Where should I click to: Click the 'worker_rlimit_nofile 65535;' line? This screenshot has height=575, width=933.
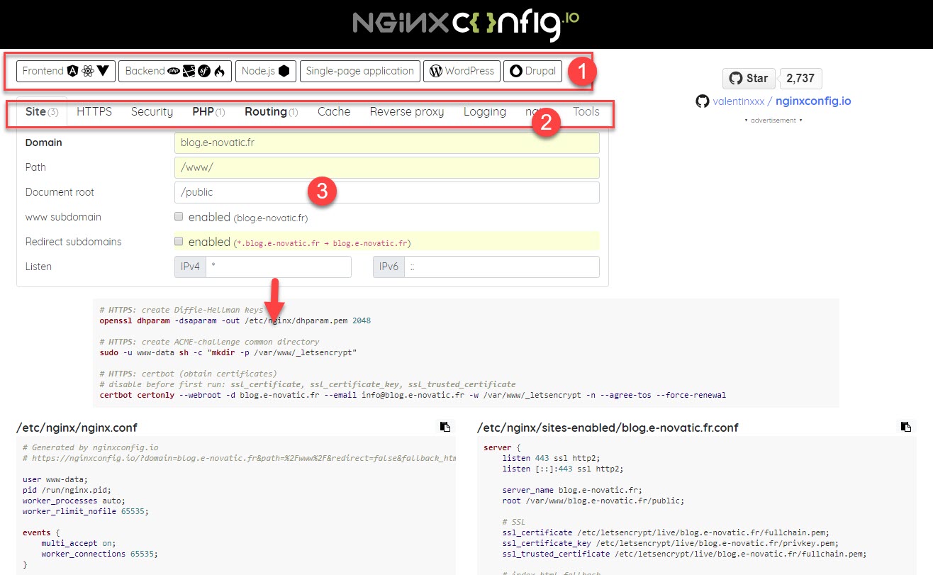[x=86, y=511]
